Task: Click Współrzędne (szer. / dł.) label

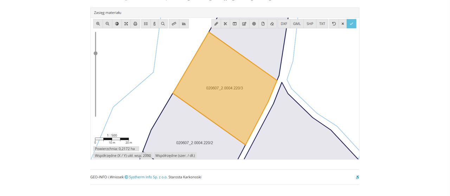Action: 175,155
